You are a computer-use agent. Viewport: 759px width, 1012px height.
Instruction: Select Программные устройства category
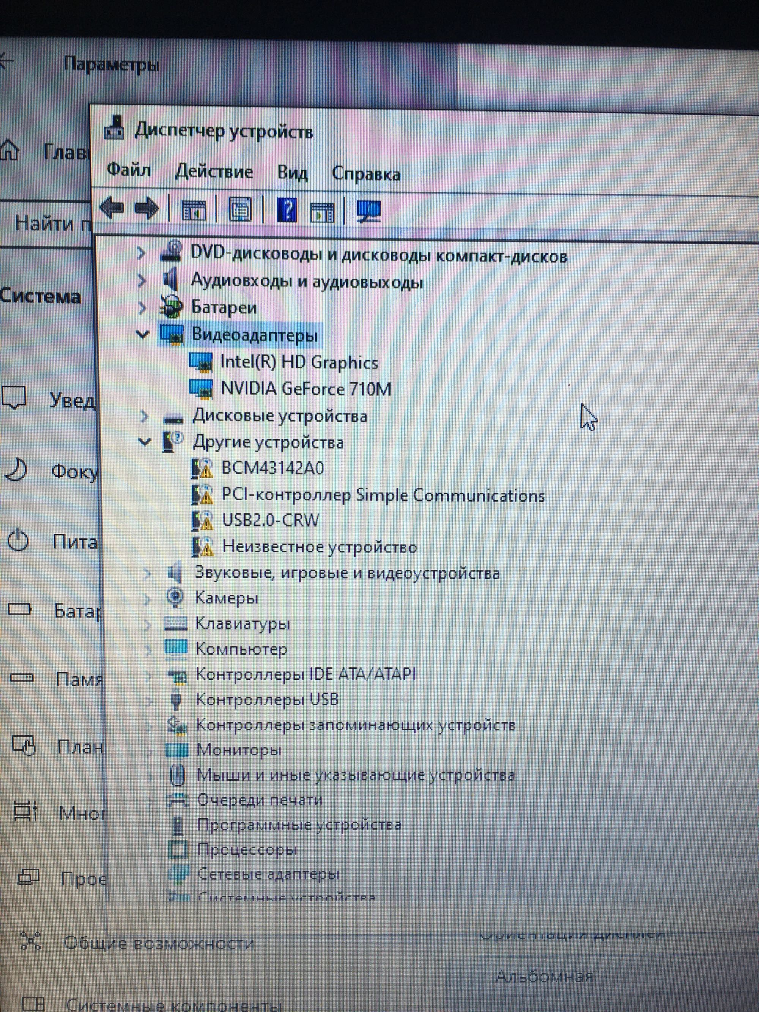click(299, 825)
